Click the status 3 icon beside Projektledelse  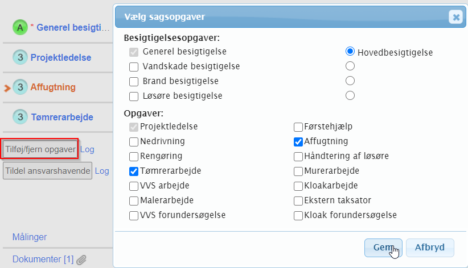tap(20, 57)
